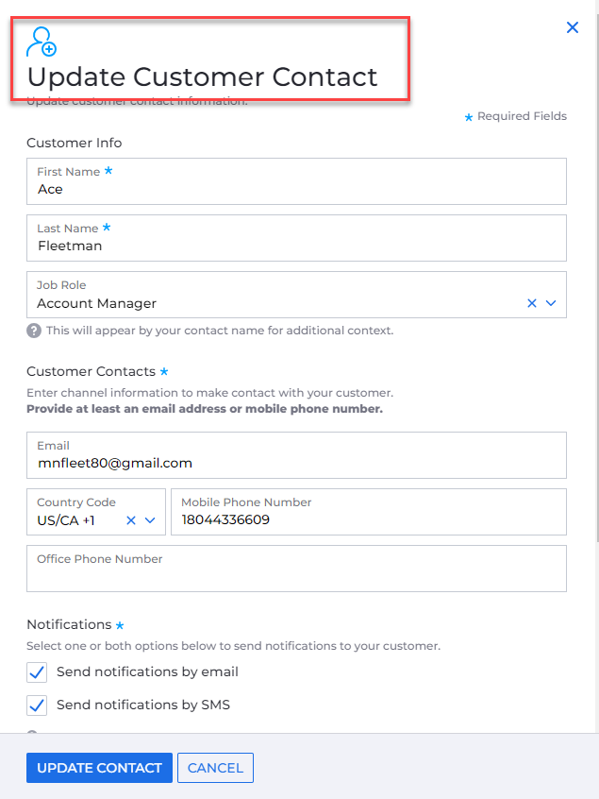
Task: Clear the Job Role selection
Action: 532,303
